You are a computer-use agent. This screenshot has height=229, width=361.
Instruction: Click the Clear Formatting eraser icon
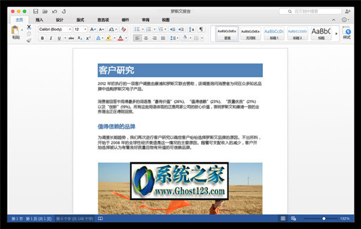pyautogui.click(x=123, y=29)
